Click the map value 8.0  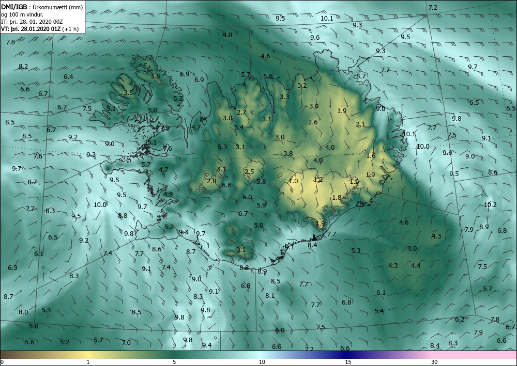click(x=23, y=312)
